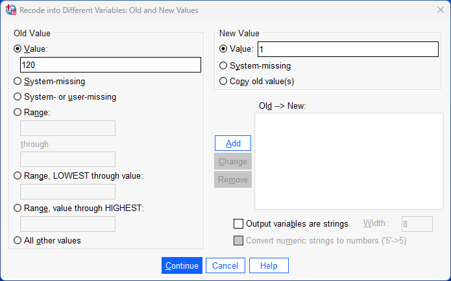This screenshot has height=281, width=451.
Task: Choose Range, LOWEST through value option
Action: point(18,175)
